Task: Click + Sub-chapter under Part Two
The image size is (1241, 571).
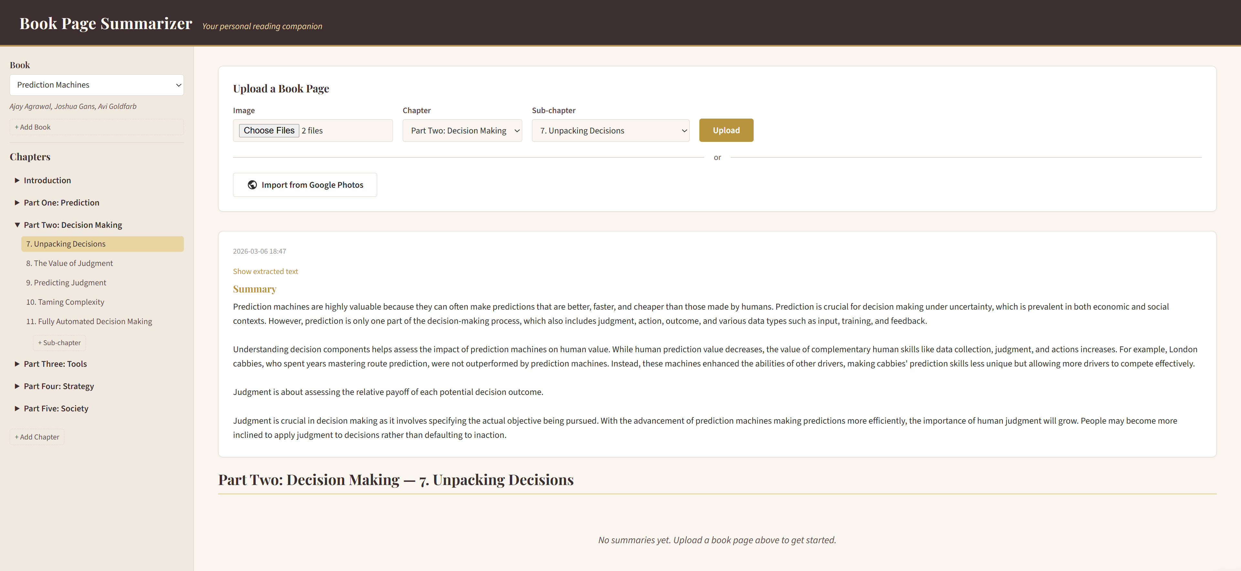Action: 59,343
